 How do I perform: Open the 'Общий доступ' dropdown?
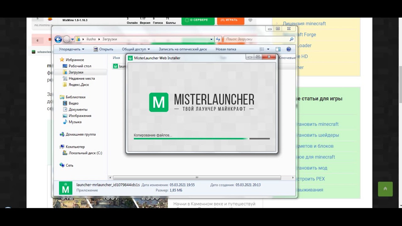point(136,49)
